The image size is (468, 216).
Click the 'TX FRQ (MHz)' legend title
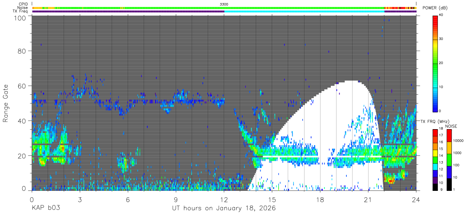coord(434,122)
